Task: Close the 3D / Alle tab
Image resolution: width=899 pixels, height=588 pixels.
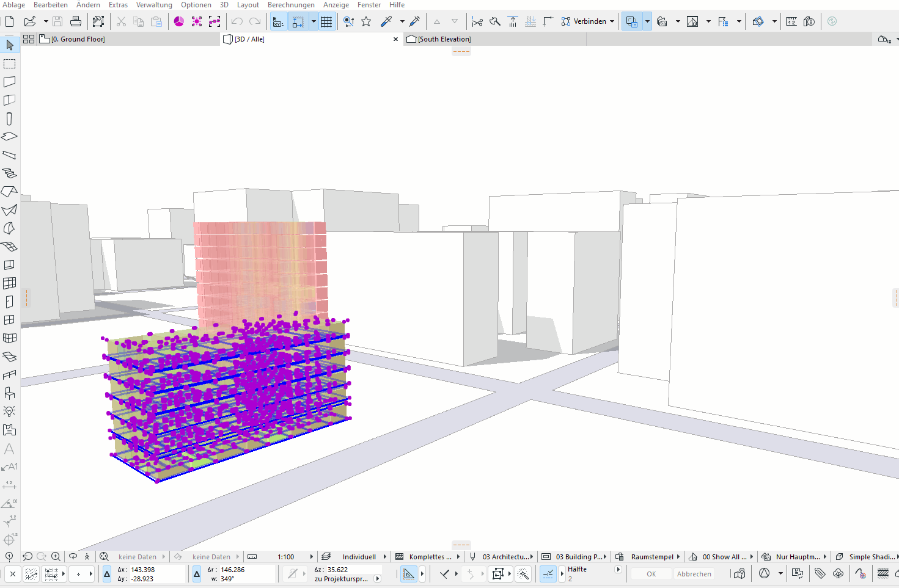Action: (x=395, y=39)
